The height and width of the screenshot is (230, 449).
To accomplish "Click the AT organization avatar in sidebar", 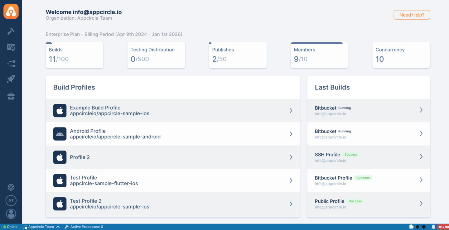I will coord(11,200).
